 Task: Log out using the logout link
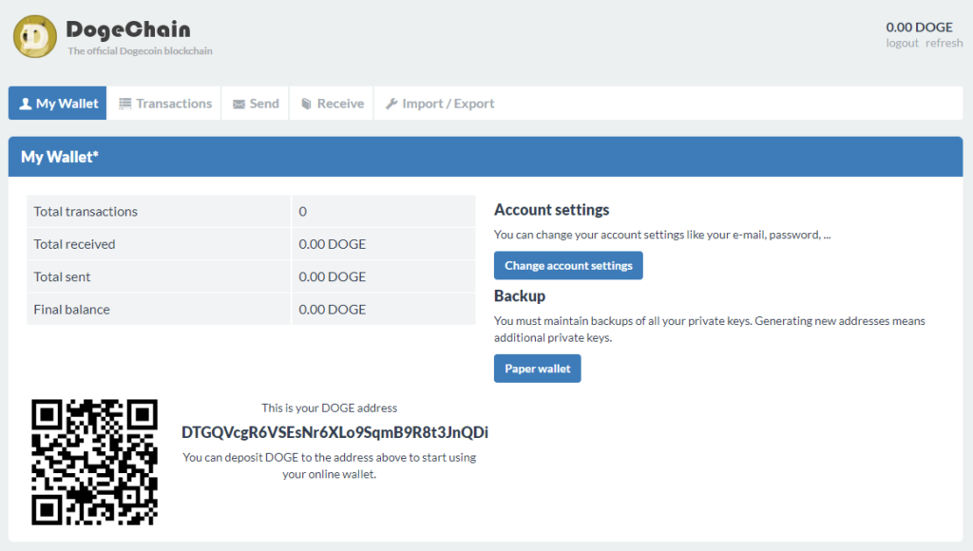point(902,43)
